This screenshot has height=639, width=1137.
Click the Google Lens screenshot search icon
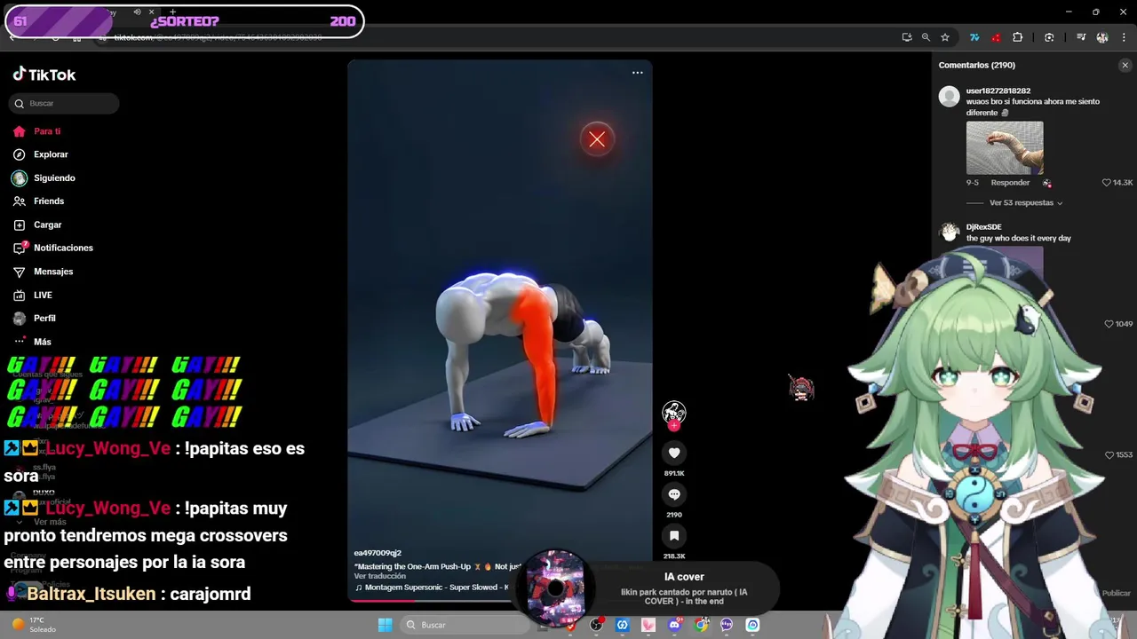1049,37
